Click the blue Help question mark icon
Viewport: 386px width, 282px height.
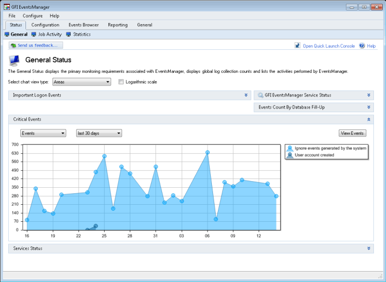click(362, 45)
